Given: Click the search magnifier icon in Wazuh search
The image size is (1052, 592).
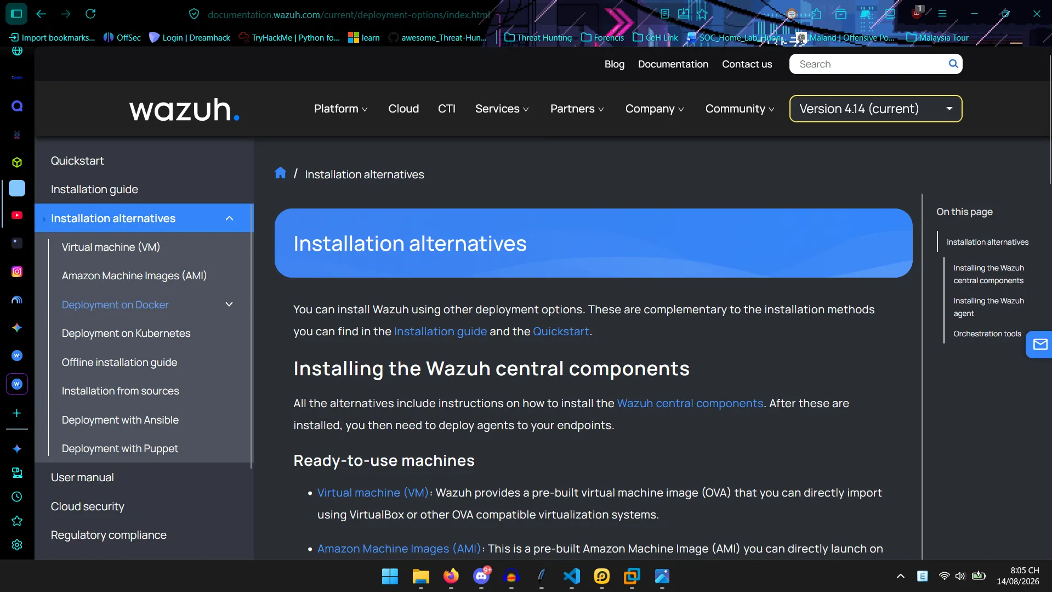Looking at the screenshot, I should [953, 64].
